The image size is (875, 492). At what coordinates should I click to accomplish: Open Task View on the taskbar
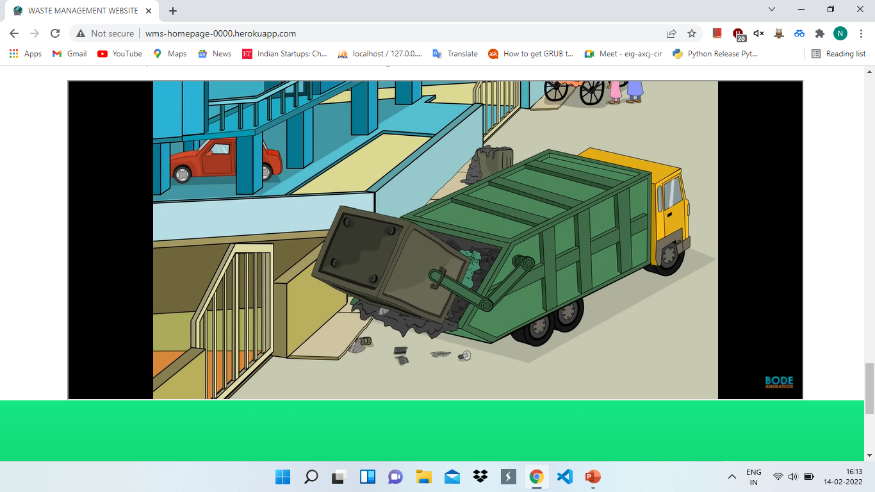point(339,477)
